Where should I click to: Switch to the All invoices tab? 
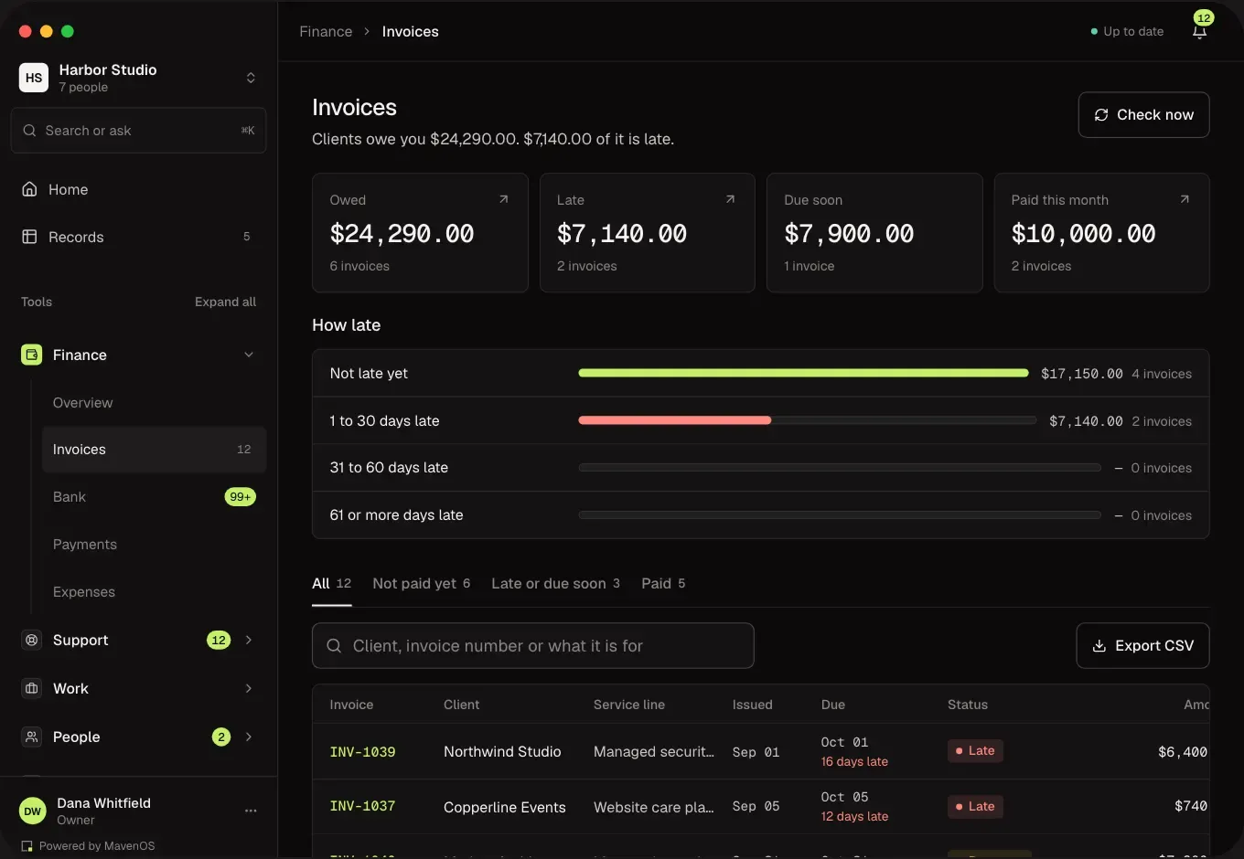point(331,583)
